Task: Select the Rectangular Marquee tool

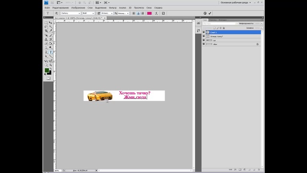Action: [x=46, y=23]
